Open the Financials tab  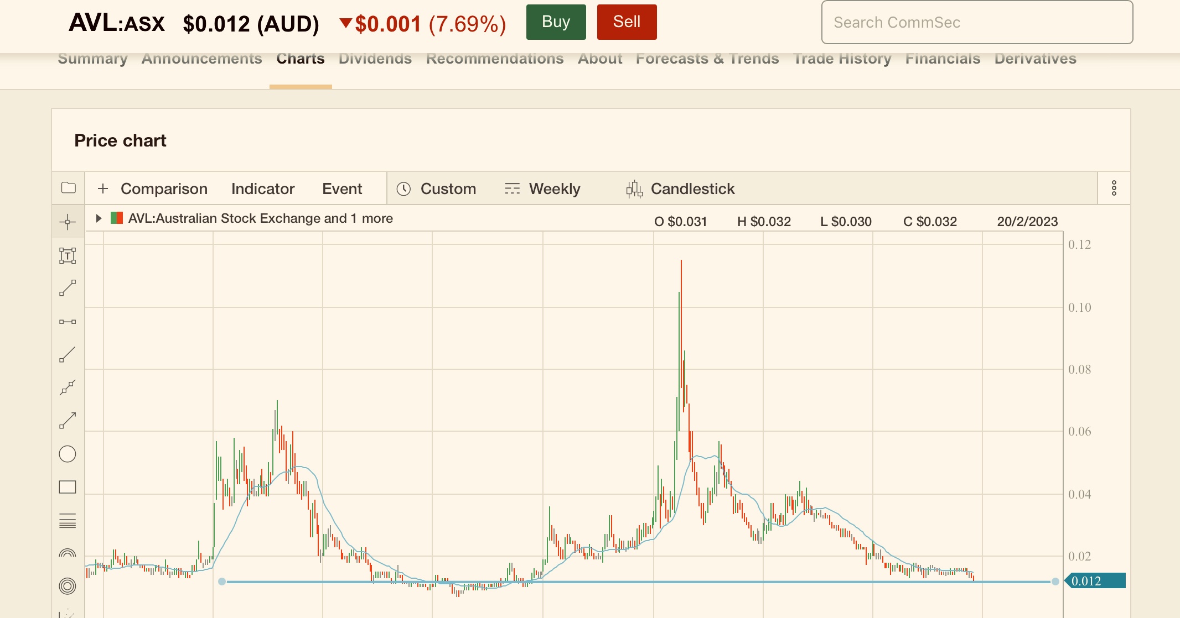(x=943, y=59)
